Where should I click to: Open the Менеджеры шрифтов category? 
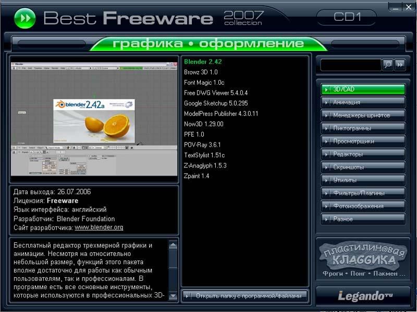[x=363, y=115]
